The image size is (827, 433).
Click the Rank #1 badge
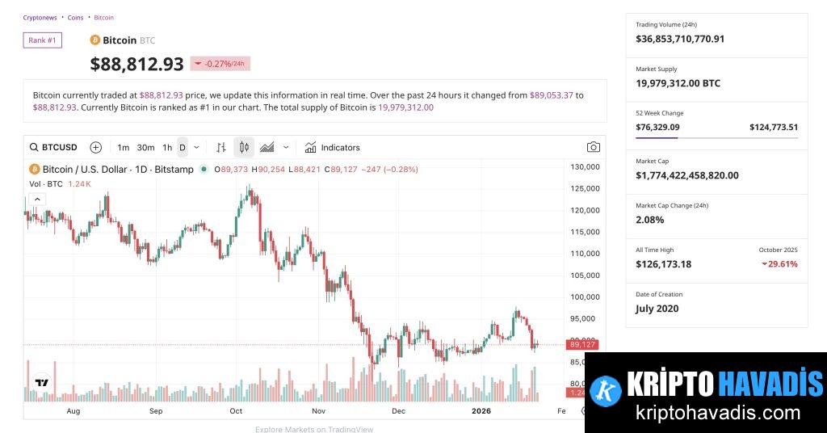pyautogui.click(x=42, y=40)
